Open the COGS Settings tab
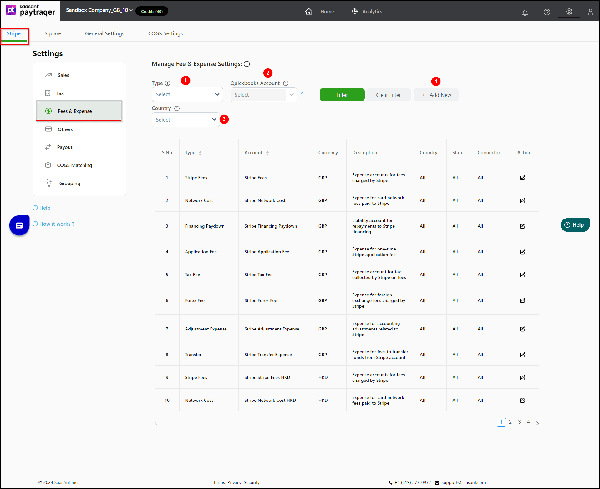This screenshot has height=489, width=600. click(x=165, y=33)
